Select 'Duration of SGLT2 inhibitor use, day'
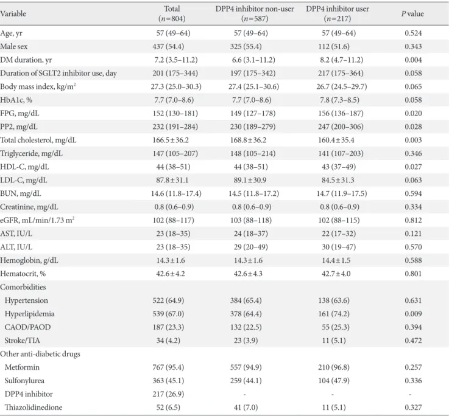 58,73
